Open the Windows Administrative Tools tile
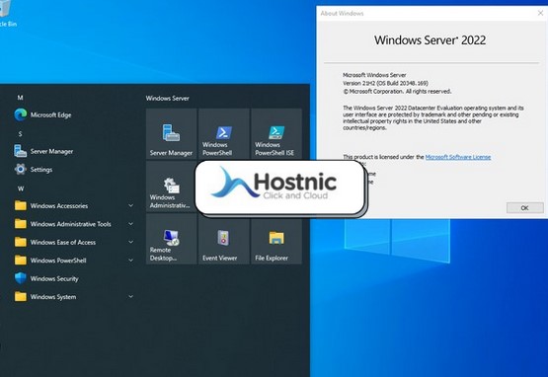548x377 pixels. (x=171, y=186)
